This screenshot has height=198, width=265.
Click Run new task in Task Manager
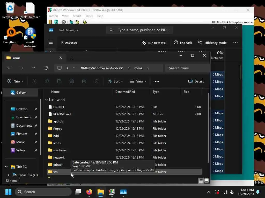pyautogui.click(x=154, y=43)
